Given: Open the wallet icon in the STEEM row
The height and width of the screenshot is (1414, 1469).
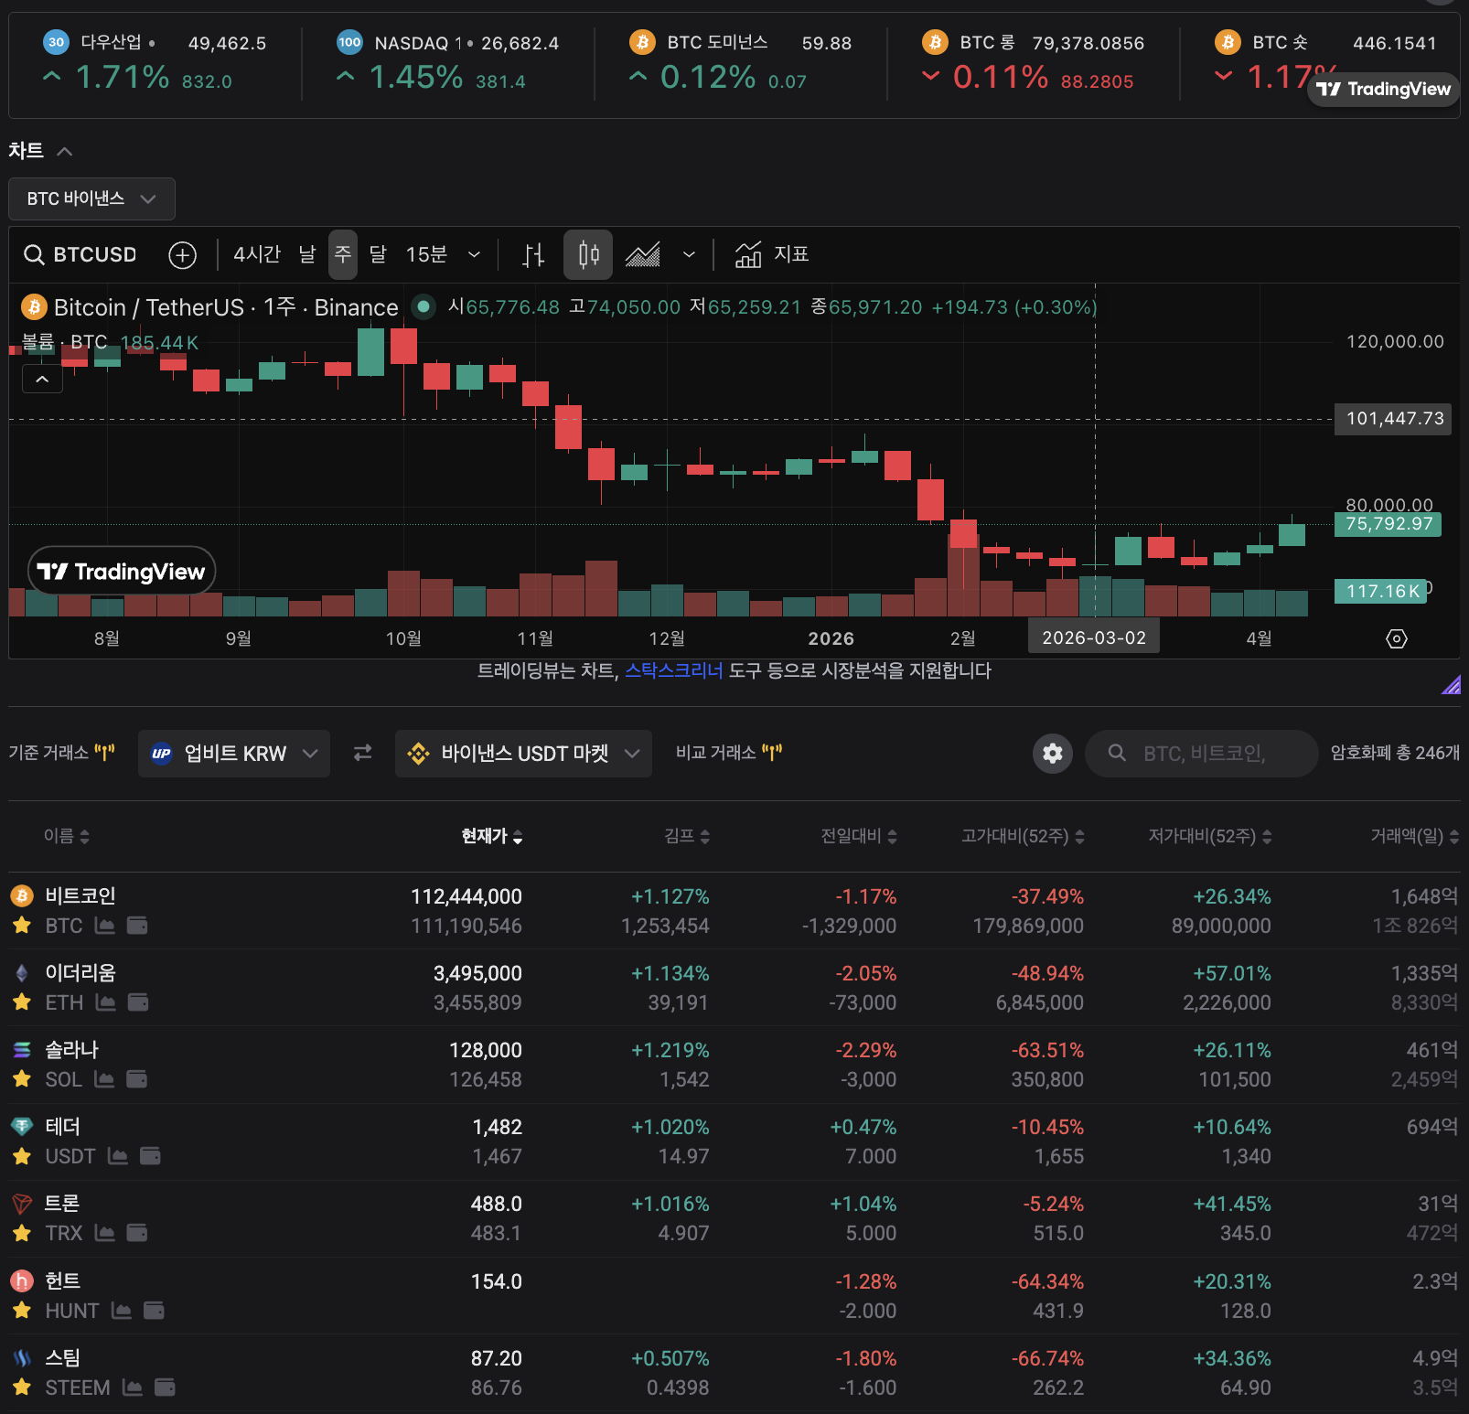Looking at the screenshot, I should click(165, 1387).
